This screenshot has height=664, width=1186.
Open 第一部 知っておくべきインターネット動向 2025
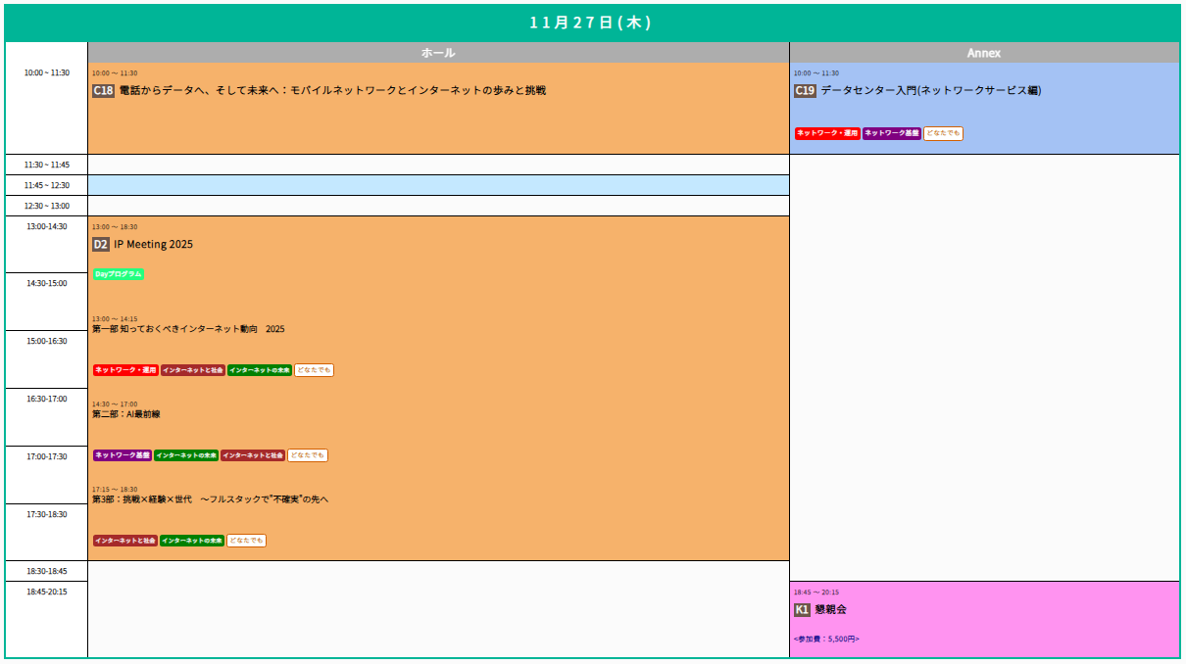188,329
